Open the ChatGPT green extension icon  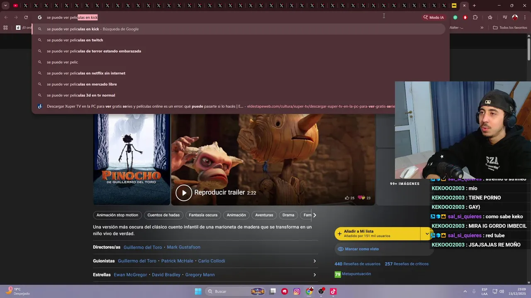[x=455, y=17]
